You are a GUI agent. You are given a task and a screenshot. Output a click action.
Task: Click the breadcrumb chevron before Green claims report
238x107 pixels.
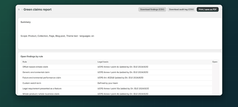coord(22,10)
